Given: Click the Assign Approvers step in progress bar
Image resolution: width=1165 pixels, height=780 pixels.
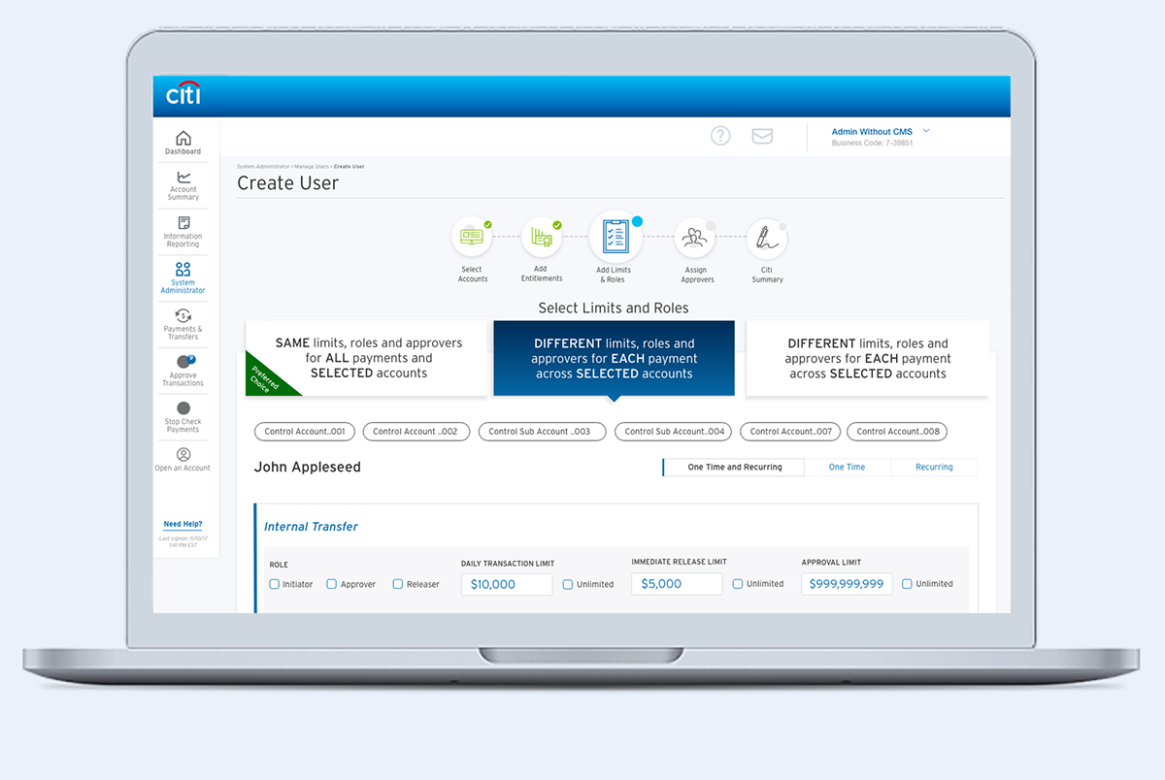Looking at the screenshot, I should click(695, 238).
